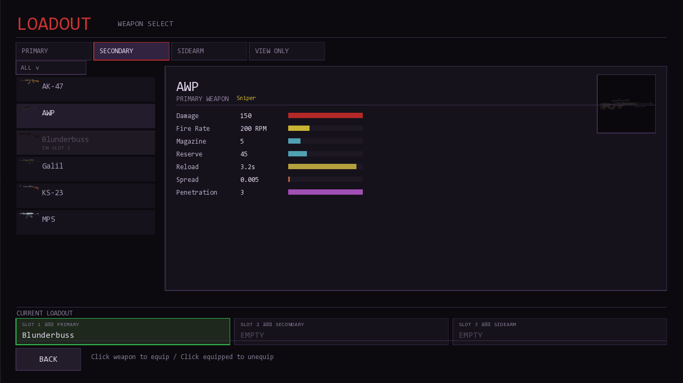Click the Penetration stat label

(197, 193)
